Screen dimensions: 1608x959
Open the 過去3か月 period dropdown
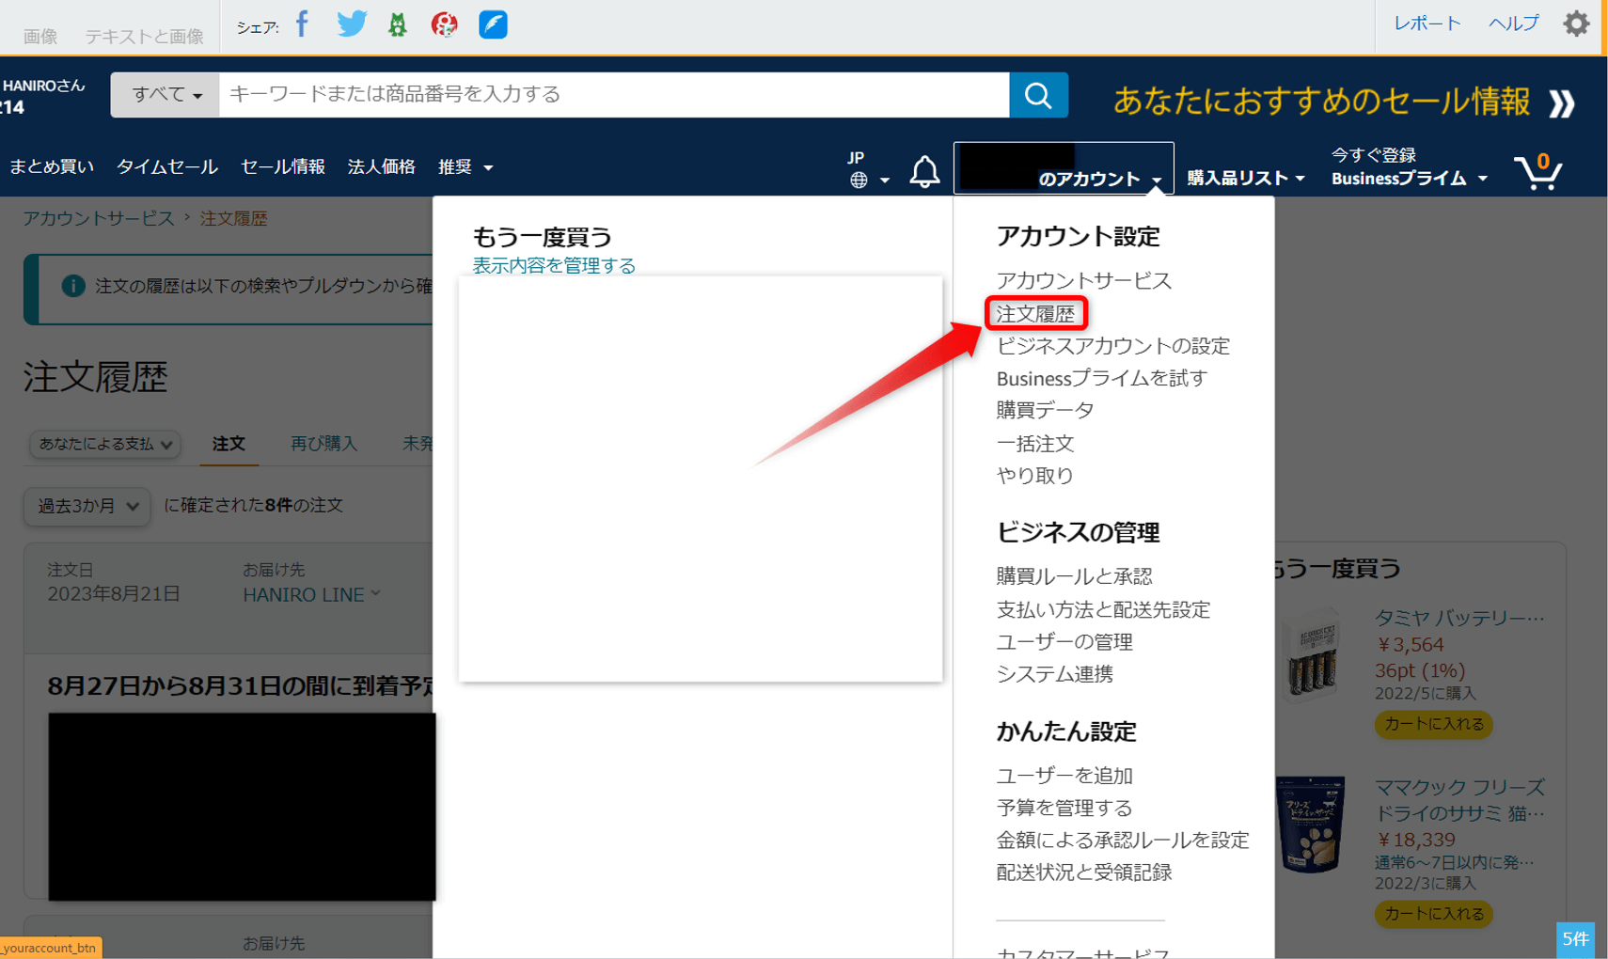87,506
